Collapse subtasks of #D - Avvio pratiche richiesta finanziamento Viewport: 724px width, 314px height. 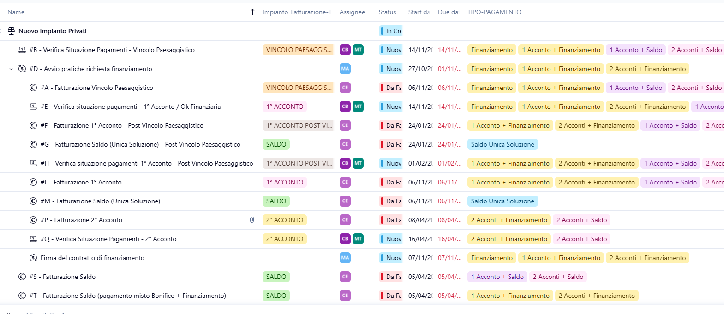point(11,69)
